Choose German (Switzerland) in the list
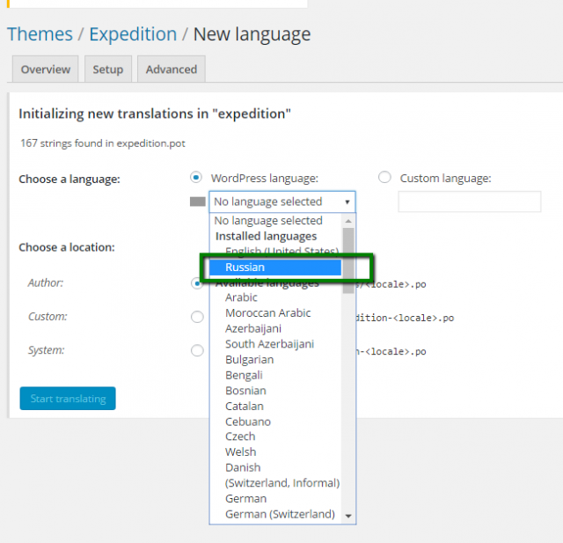This screenshot has width=563, height=543. point(279,514)
